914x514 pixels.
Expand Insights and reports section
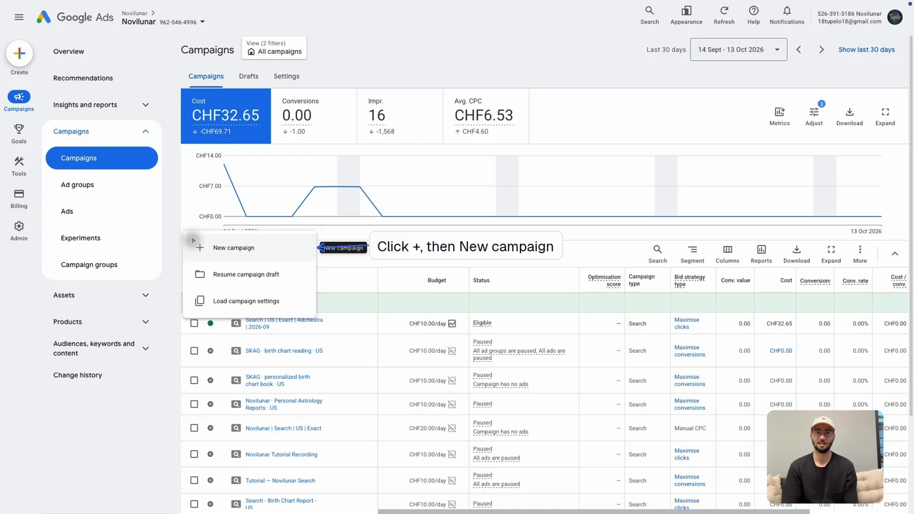(x=145, y=105)
